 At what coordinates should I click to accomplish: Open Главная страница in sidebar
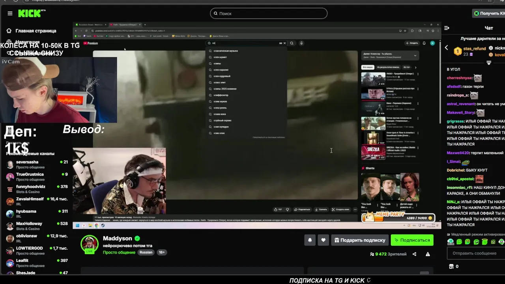coord(36,31)
